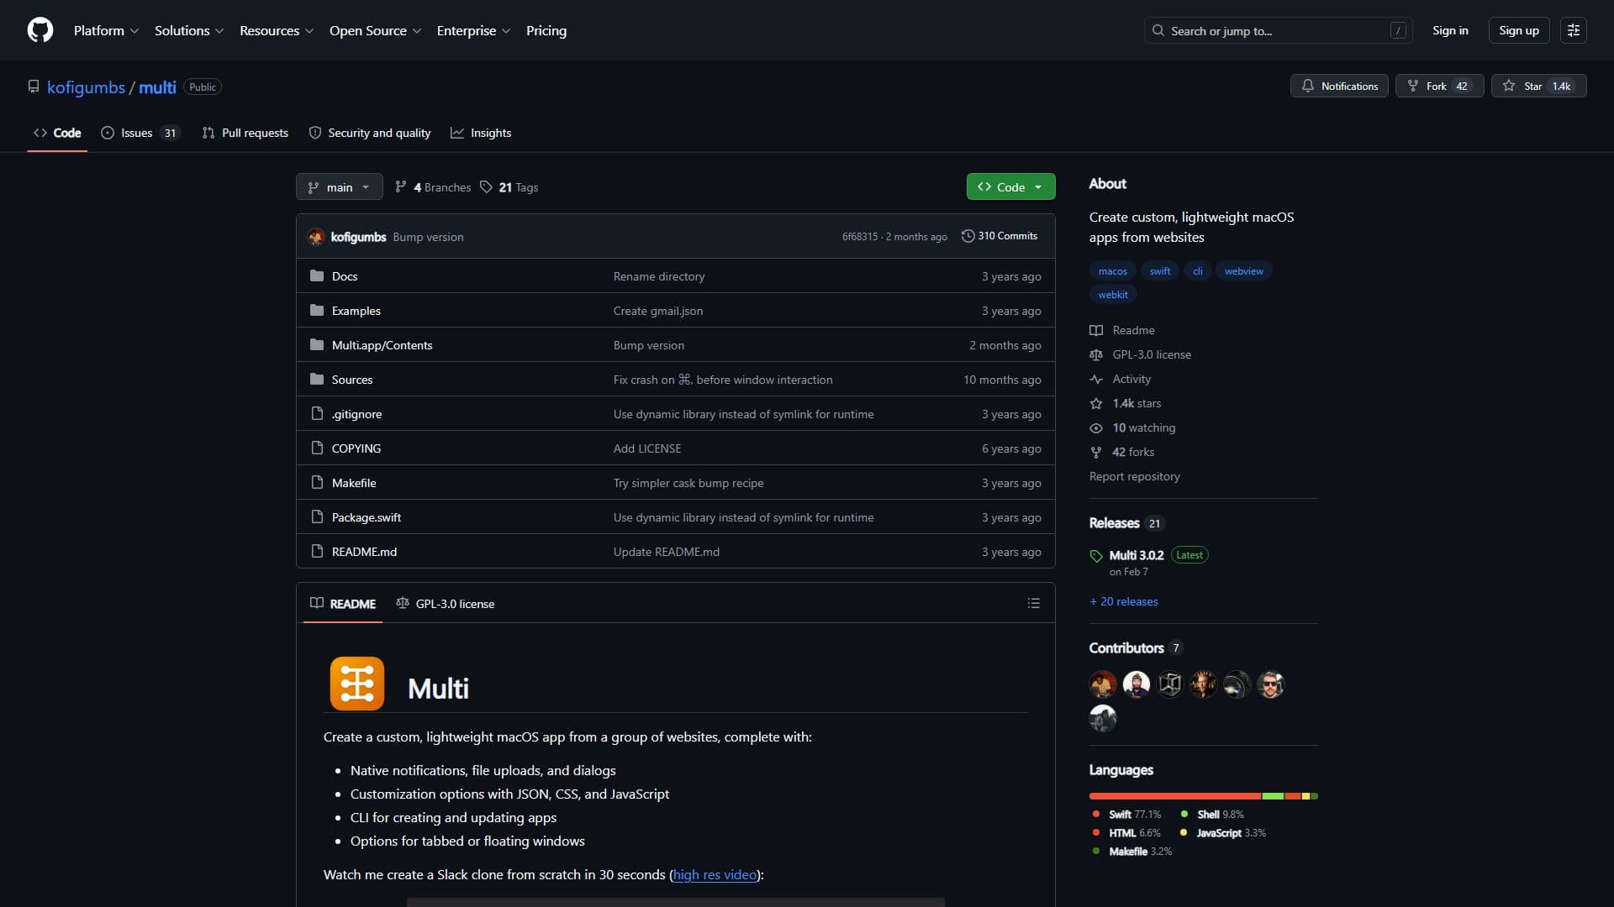Select the README tab
This screenshot has width=1614, height=907.
click(343, 603)
